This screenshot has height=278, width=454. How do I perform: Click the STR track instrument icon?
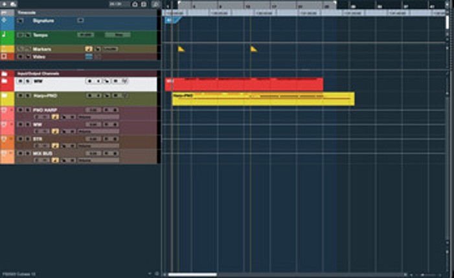[x=5, y=139]
